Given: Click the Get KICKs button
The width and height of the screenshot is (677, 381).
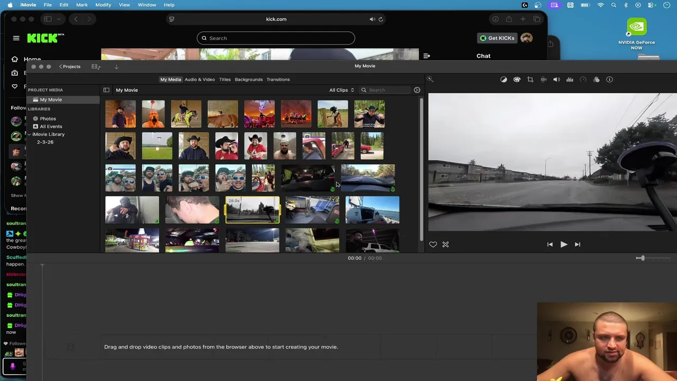Looking at the screenshot, I should click(x=496, y=38).
